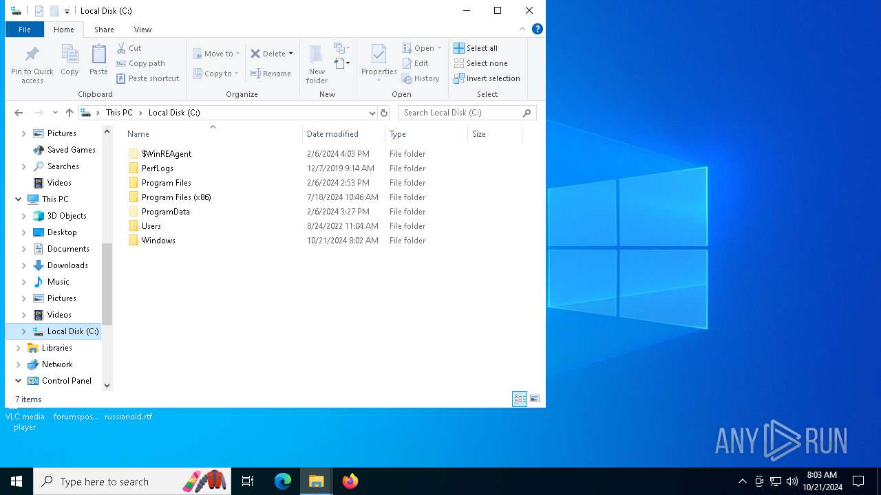Click Paste shortcut in the ribbon
Image resolution: width=881 pixels, height=495 pixels.
(147, 78)
